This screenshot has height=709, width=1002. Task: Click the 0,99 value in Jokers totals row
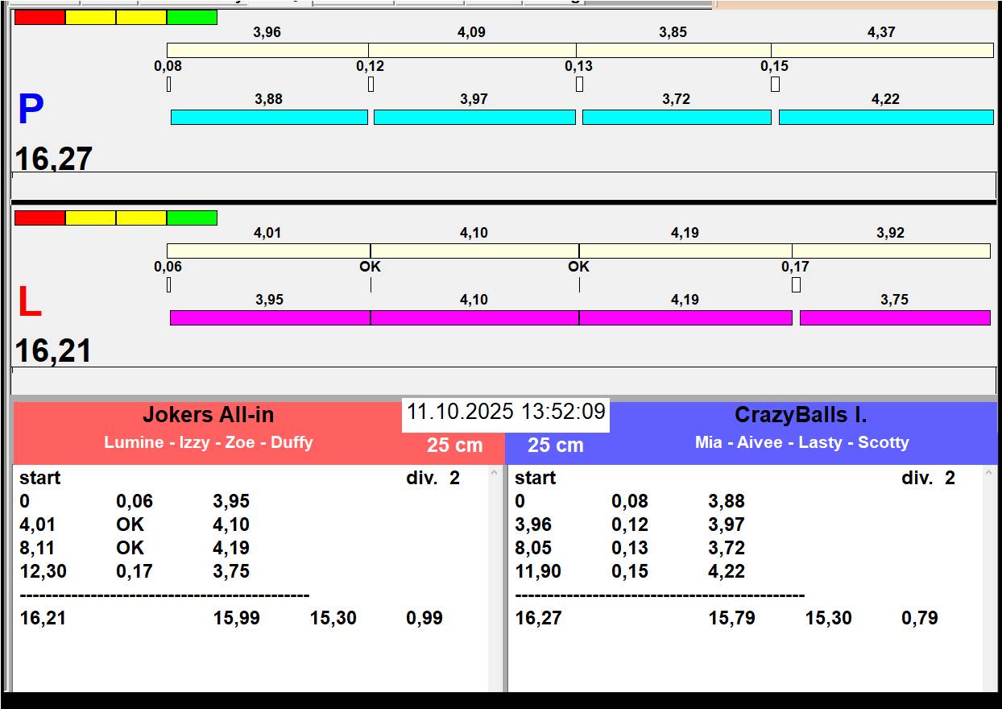[x=424, y=619]
